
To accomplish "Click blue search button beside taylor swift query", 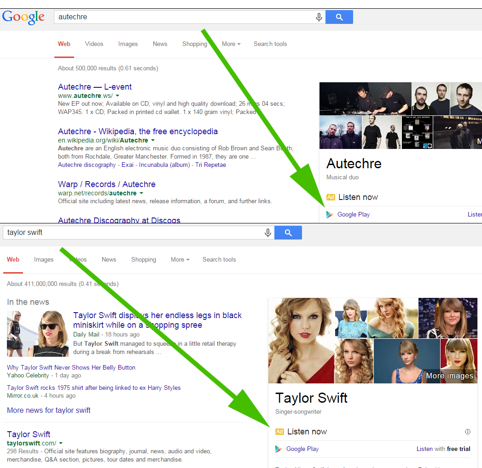I will click(x=288, y=233).
